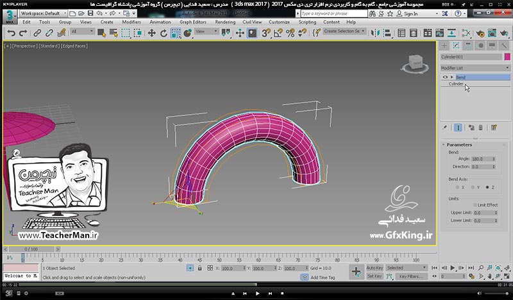Viewport: 513px width, 300px height.
Task: Click the Play Animation button
Action: tap(453, 267)
